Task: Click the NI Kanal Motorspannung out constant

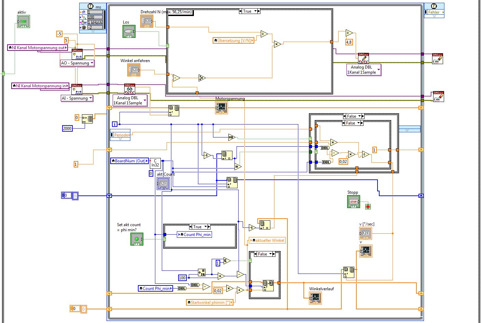Action: (x=38, y=48)
